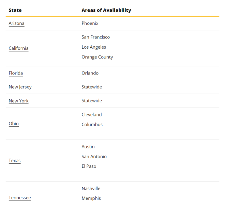225x211 pixels.
Task: Select the Phoenix table cell text
Action: click(90, 23)
